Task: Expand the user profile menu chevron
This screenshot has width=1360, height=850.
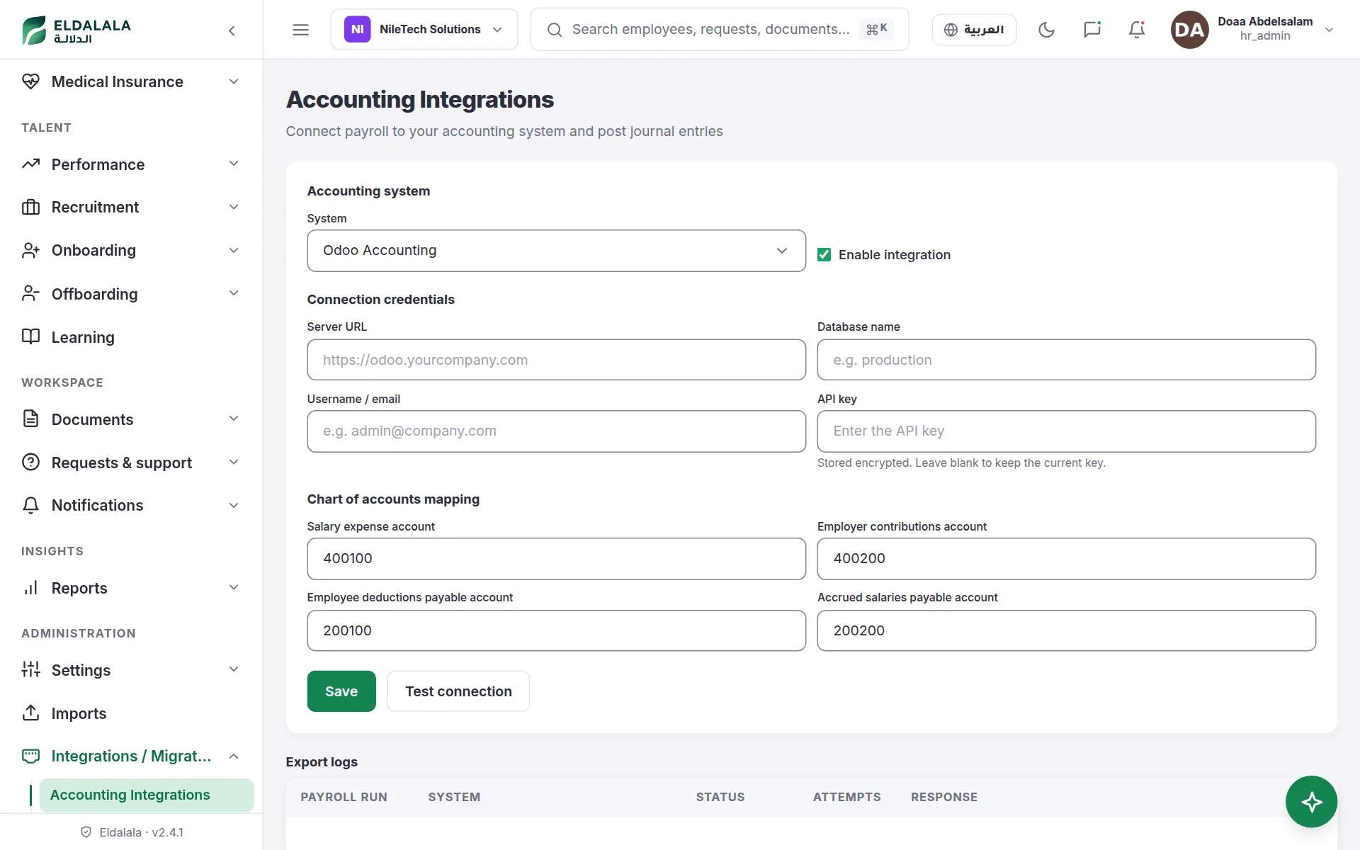Action: tap(1329, 30)
